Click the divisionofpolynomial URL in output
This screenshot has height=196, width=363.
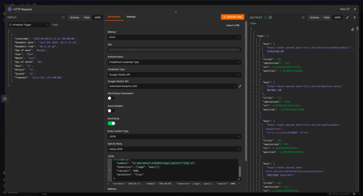point(309,48)
